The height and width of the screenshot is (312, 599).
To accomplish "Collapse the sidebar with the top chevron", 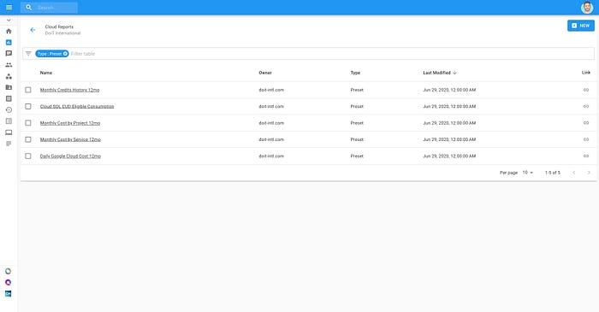I will pyautogui.click(x=9, y=21).
